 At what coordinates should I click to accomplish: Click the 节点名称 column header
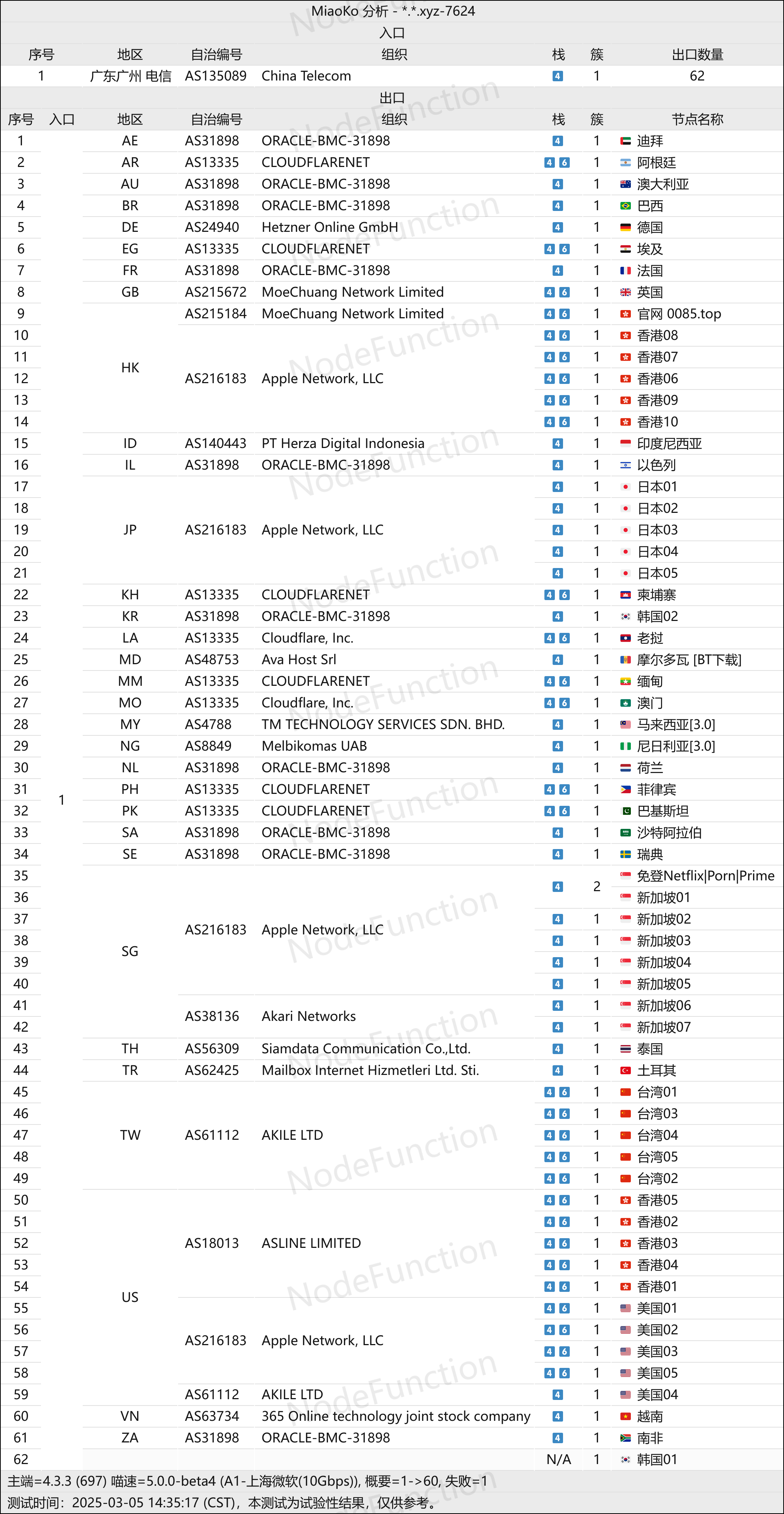coord(697,119)
